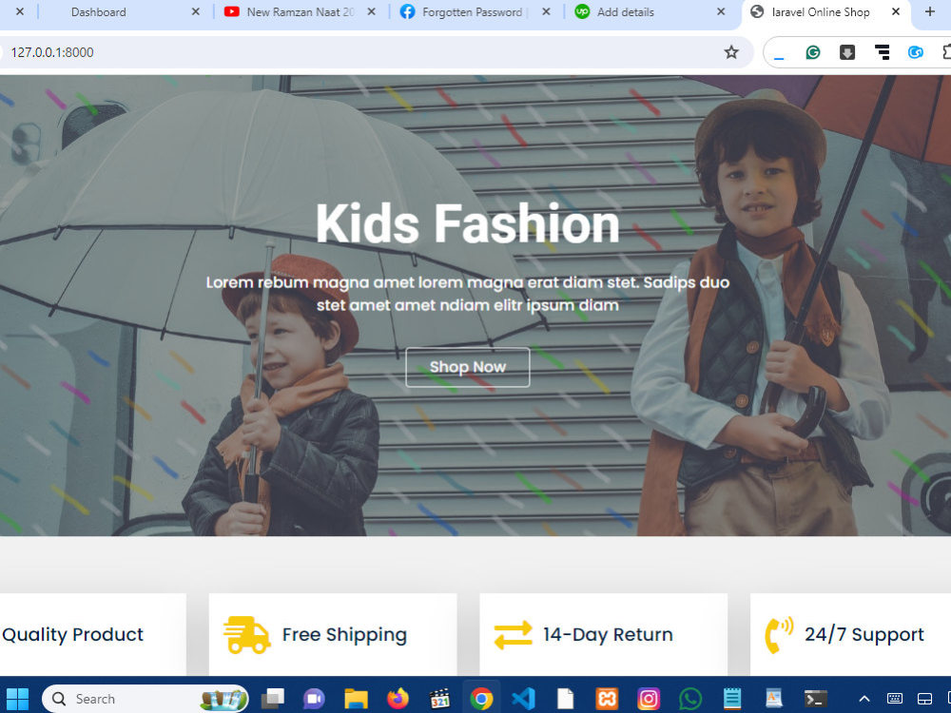Screen dimensions: 951x713
Task: Open the terminal taskbar icon
Action: (816, 699)
